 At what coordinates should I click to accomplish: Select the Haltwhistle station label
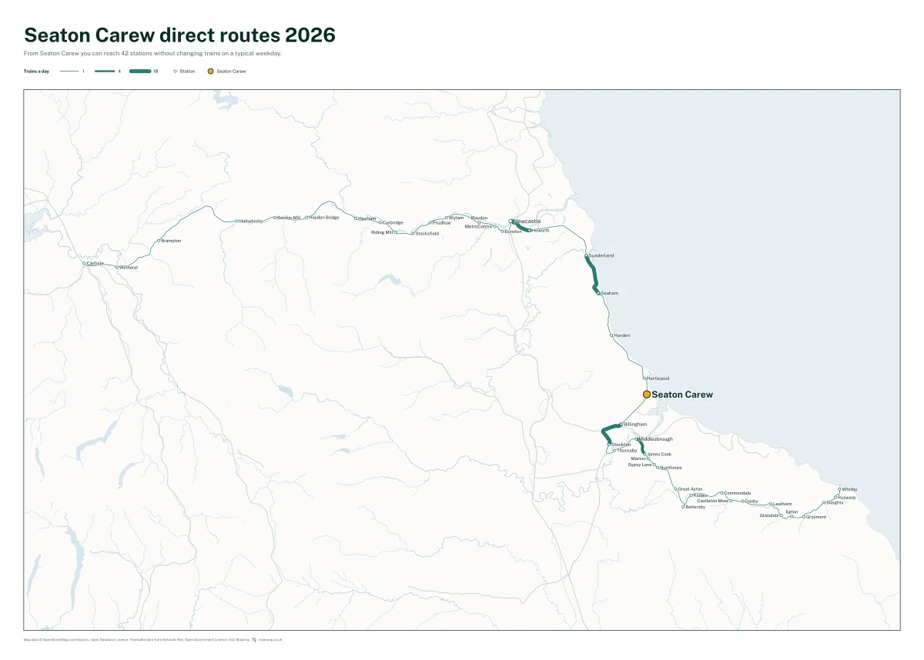(x=251, y=221)
